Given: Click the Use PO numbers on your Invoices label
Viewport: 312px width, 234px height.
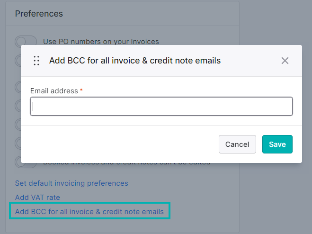Looking at the screenshot, I should click(x=101, y=42).
